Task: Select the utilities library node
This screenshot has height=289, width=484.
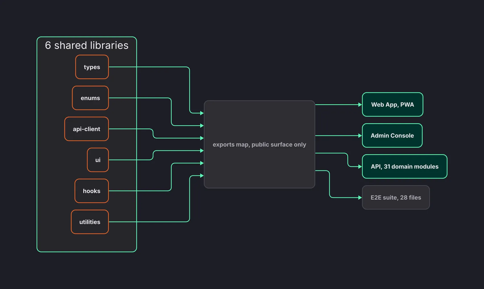Action: click(90, 222)
